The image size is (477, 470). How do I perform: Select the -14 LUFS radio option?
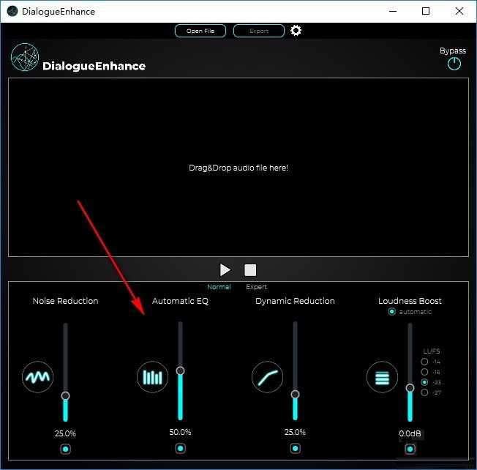click(425, 362)
